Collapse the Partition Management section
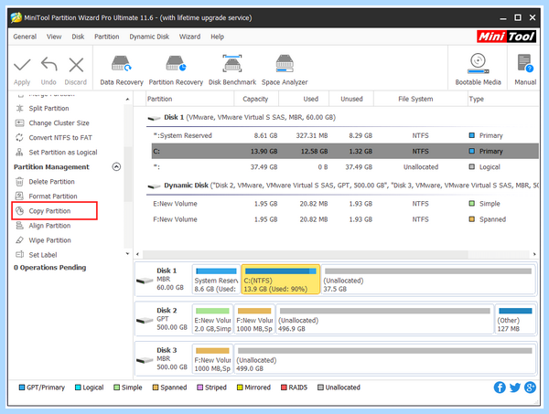549x414 pixels. tap(116, 167)
